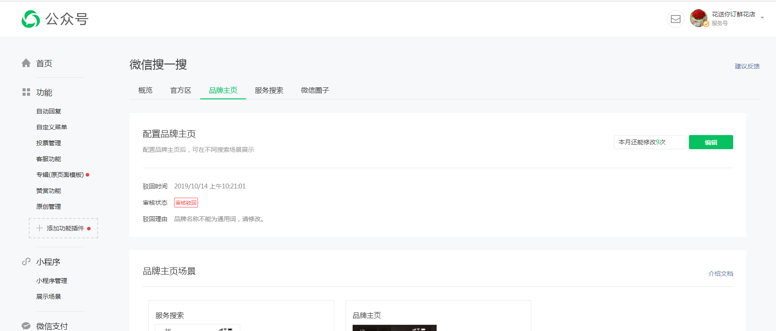Switch to the 微信圈子 tab
This screenshot has width=776, height=331.
[x=315, y=90]
